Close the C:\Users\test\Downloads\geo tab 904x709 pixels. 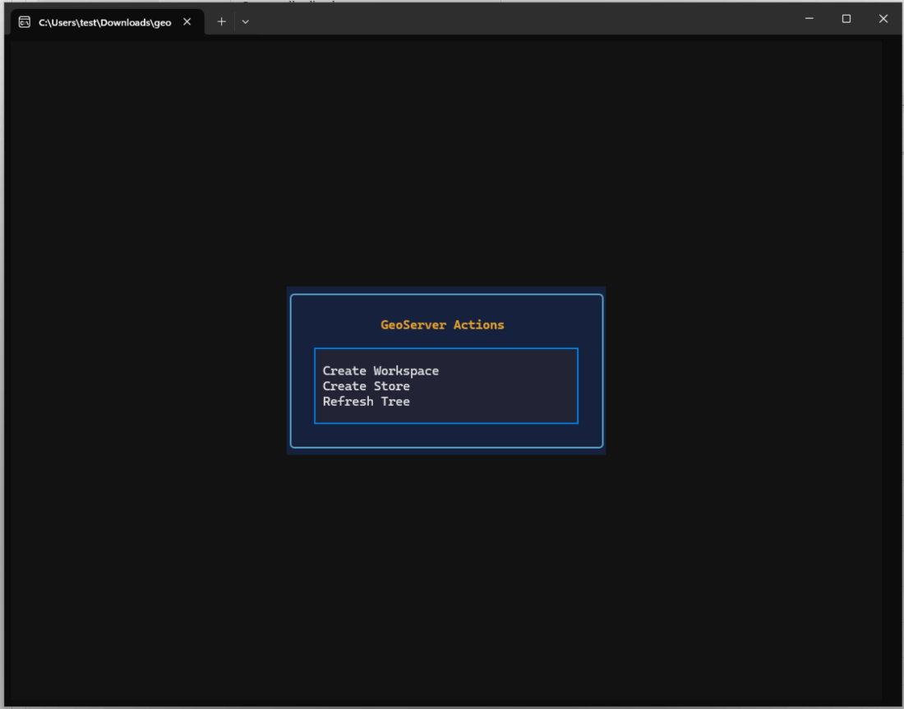pos(187,22)
